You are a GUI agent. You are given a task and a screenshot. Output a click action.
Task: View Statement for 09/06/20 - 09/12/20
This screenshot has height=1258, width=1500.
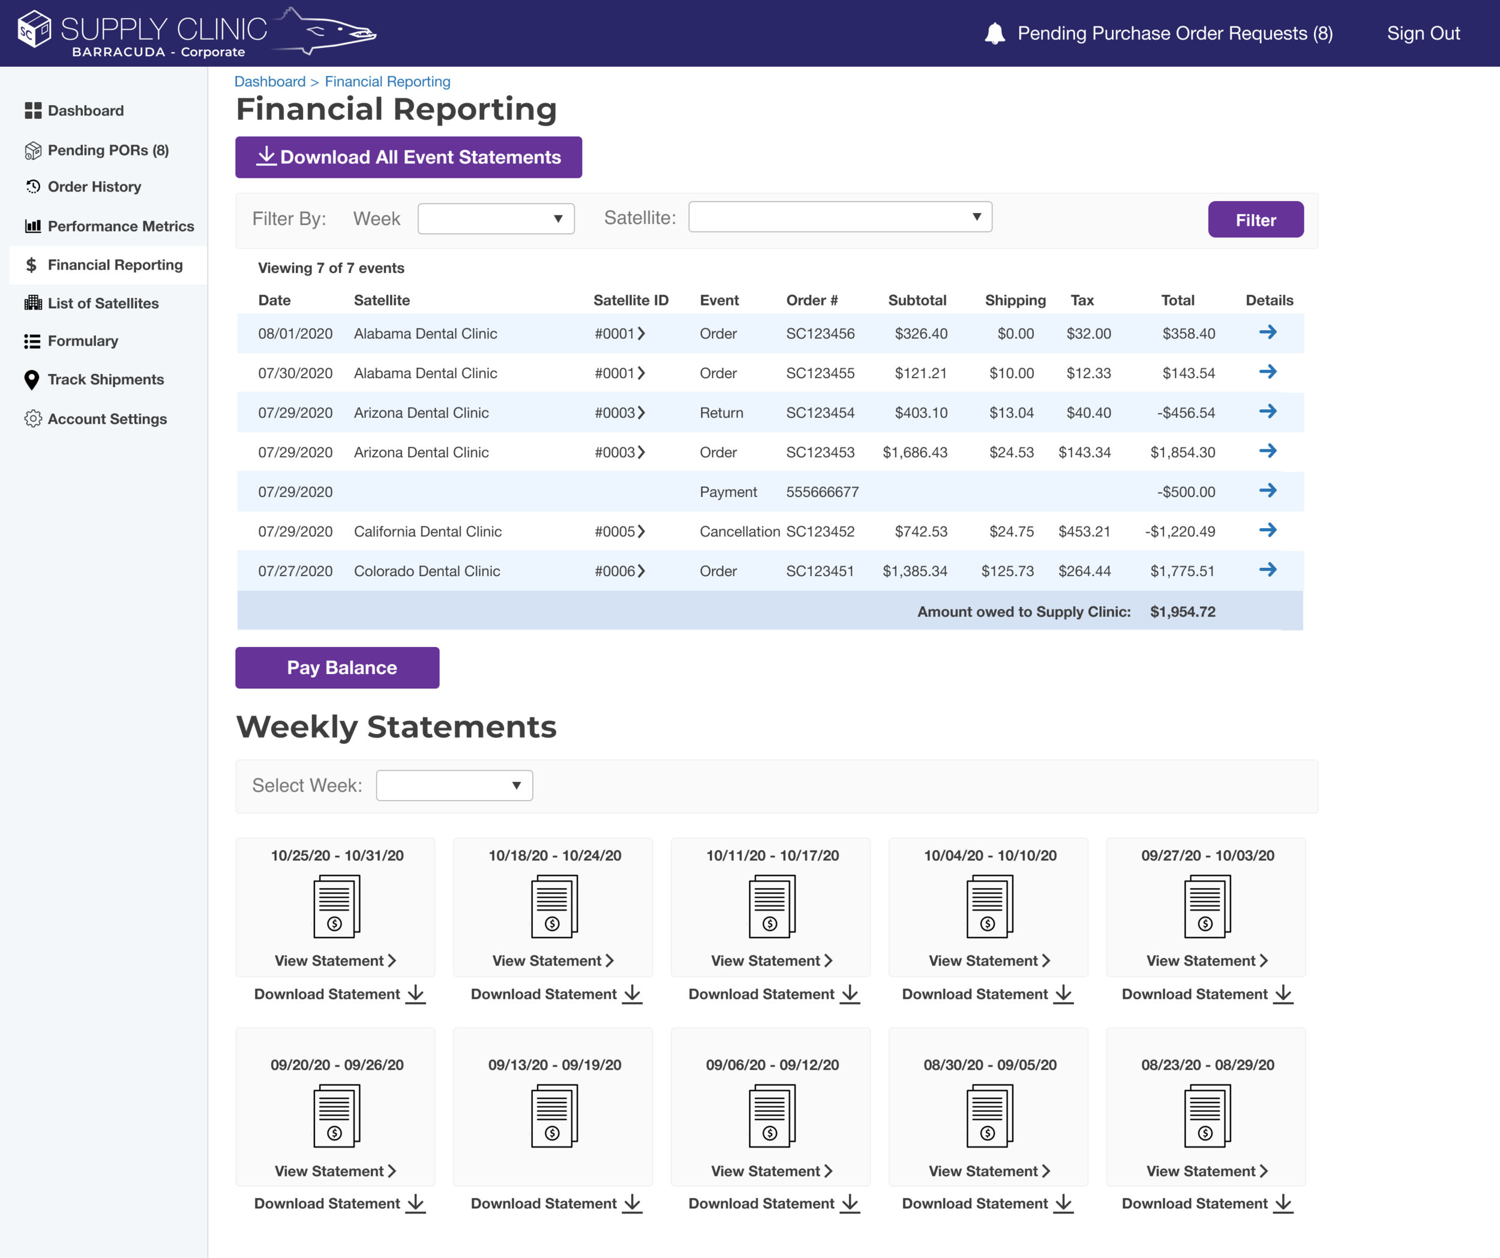[772, 1171]
